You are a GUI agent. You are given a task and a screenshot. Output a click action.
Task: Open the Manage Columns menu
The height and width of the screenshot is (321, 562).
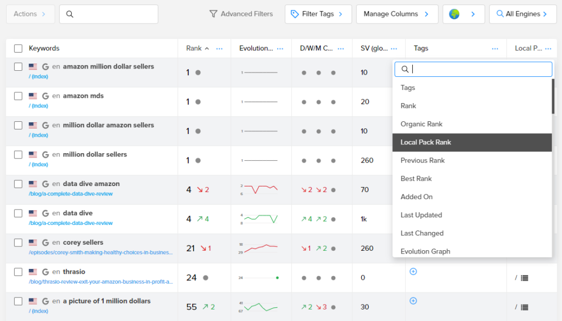(x=397, y=14)
